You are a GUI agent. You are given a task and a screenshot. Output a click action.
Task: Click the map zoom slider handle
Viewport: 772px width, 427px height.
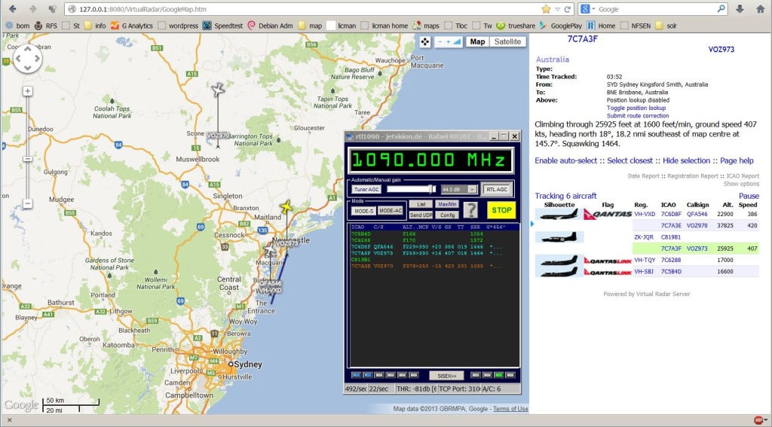[28, 159]
